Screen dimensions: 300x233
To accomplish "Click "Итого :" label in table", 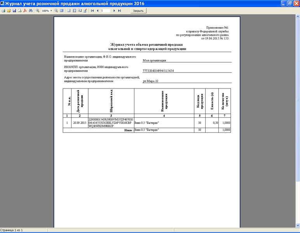I will point(129,130).
